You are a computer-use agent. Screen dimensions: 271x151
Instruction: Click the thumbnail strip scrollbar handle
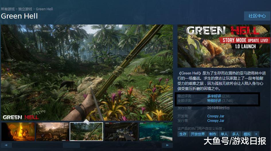pyautogui.click(x=71, y=145)
